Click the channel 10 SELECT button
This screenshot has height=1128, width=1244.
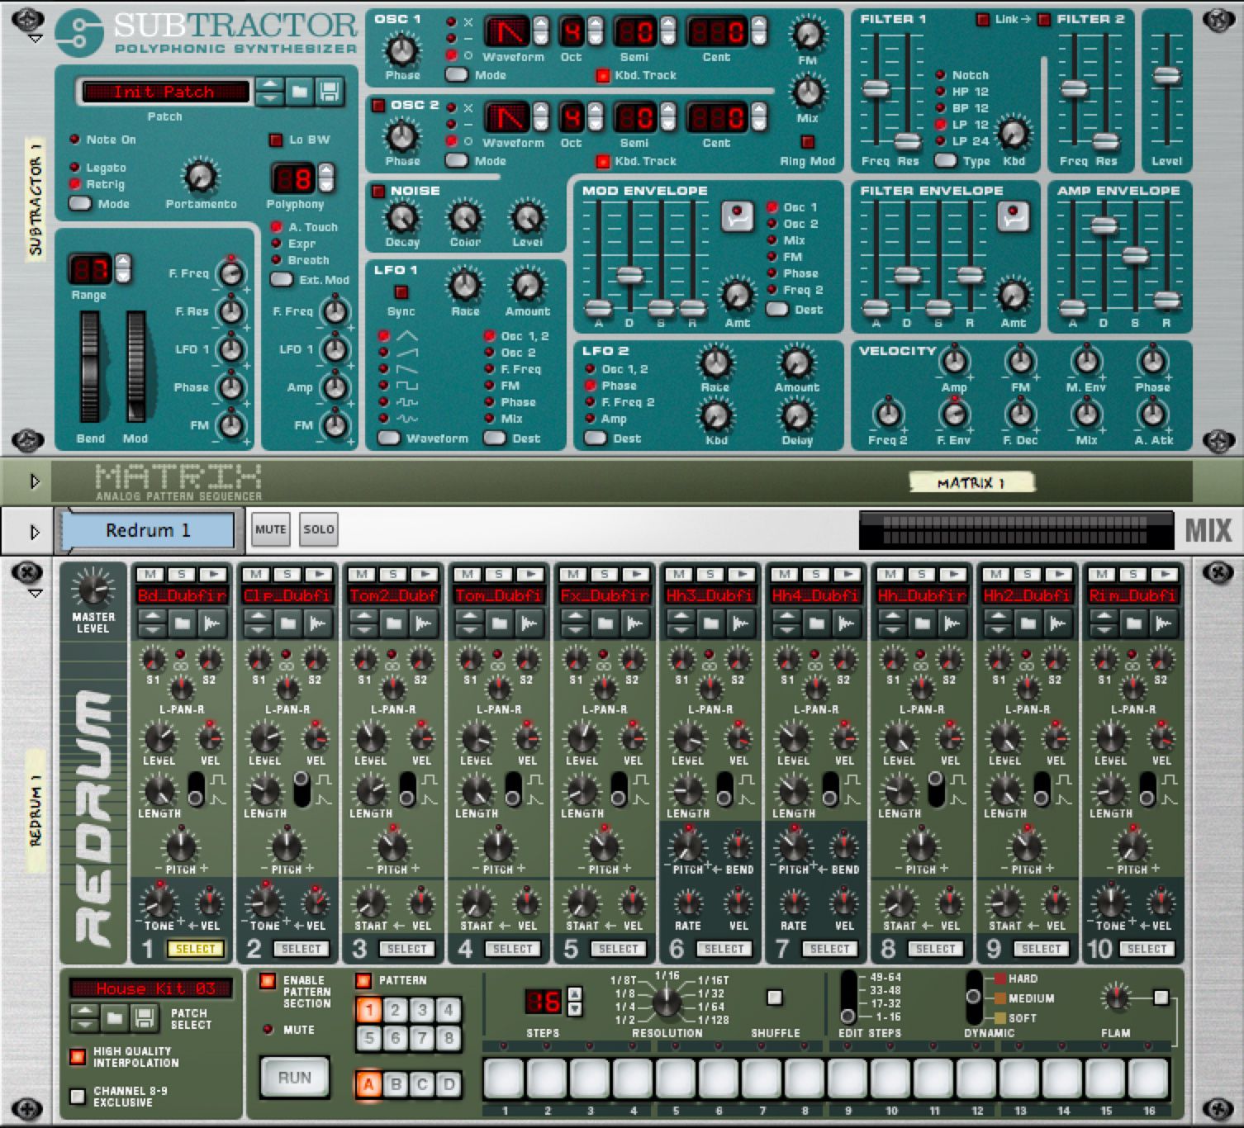pyautogui.click(x=1147, y=949)
